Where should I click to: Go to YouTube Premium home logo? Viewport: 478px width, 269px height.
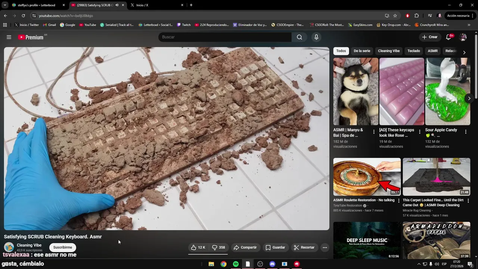click(31, 37)
